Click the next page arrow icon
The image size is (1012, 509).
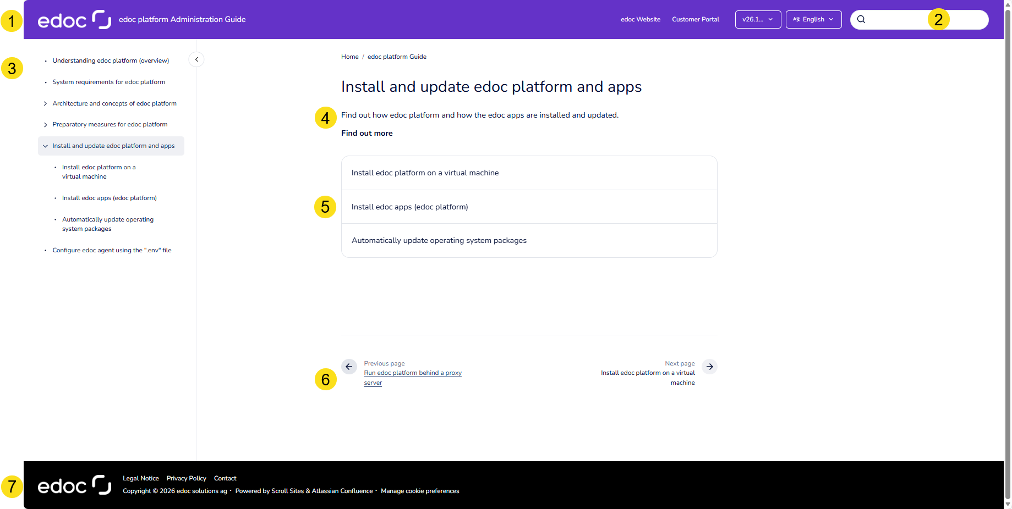709,367
